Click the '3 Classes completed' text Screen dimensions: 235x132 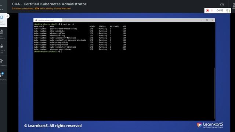[x=22, y=8]
